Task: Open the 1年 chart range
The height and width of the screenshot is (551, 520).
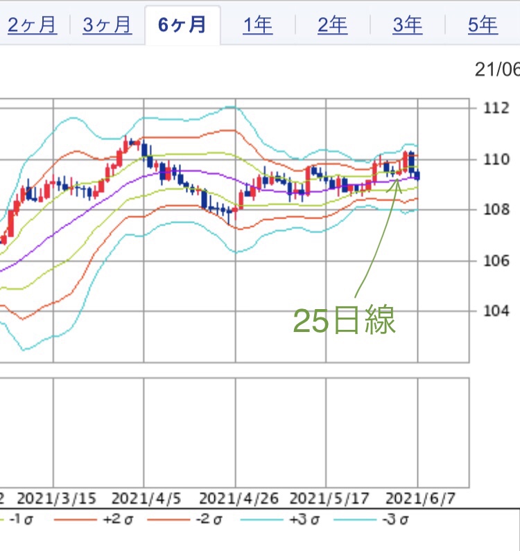Action: coord(258,25)
